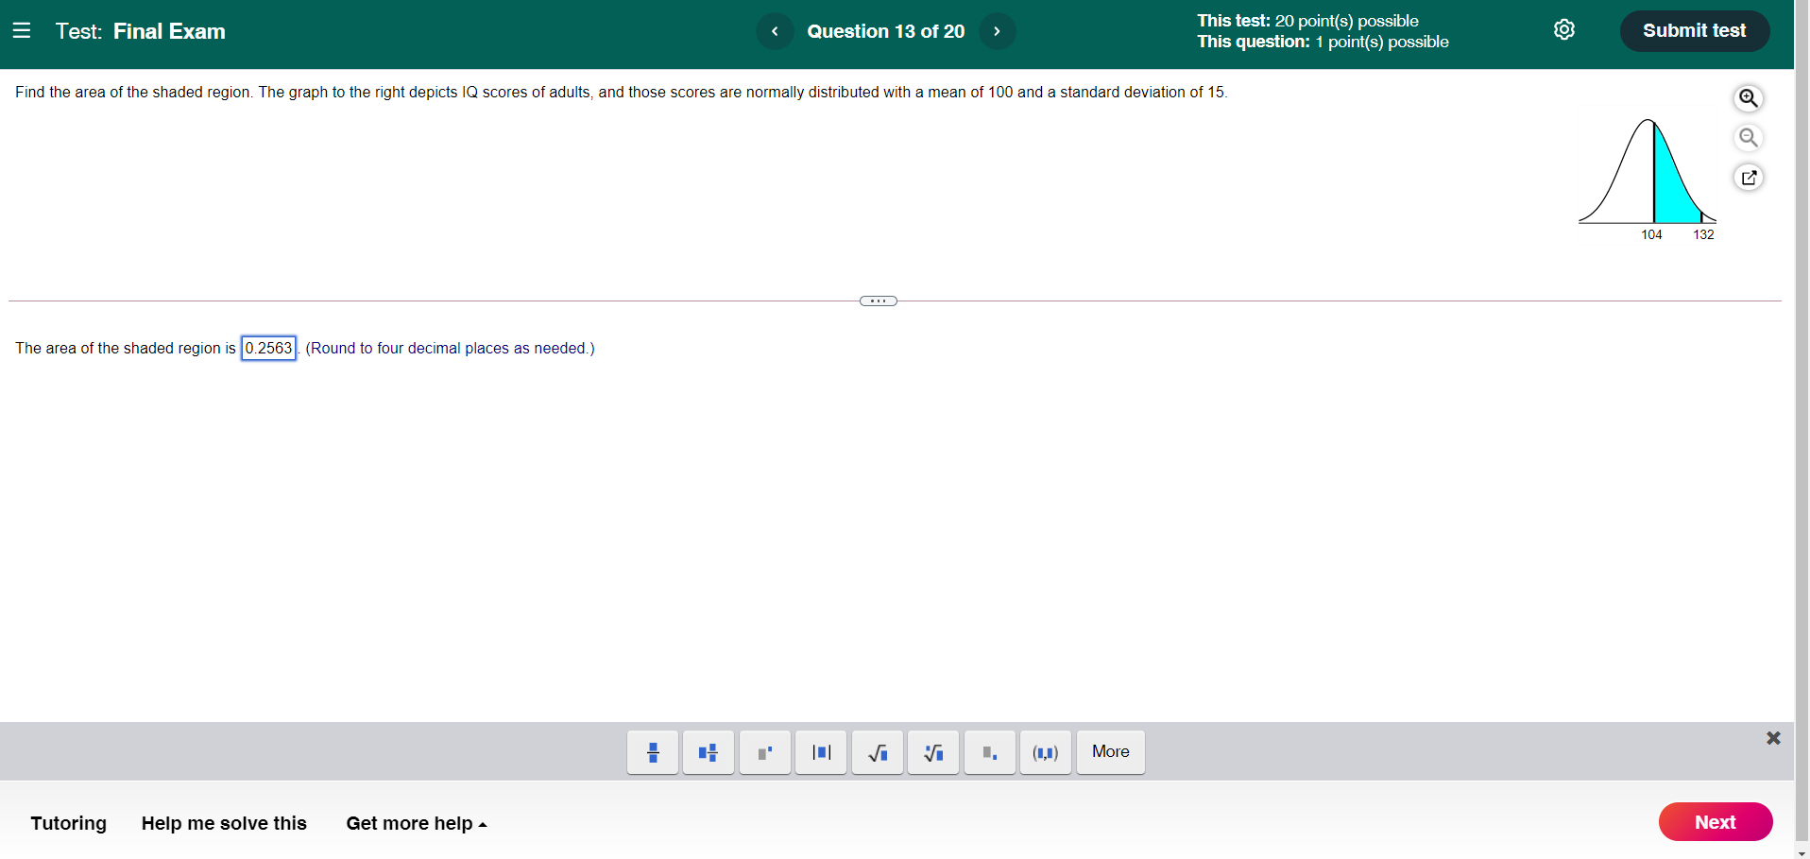Insert a mixed number template
This screenshot has height=859, width=1810.
pos(708,751)
